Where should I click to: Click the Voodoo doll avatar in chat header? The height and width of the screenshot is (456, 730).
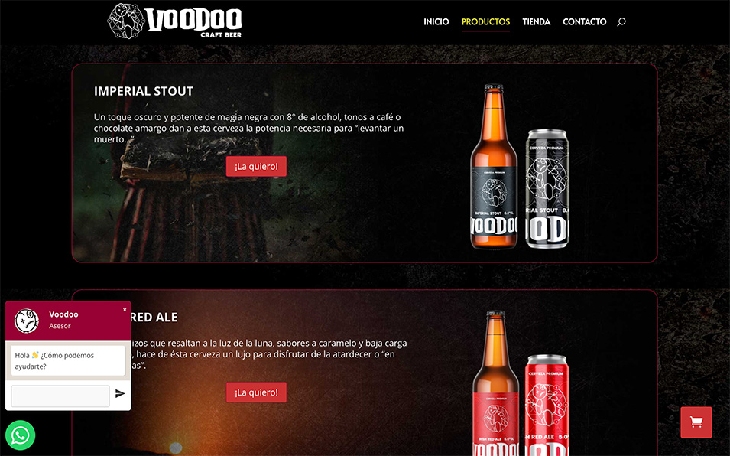click(27, 321)
